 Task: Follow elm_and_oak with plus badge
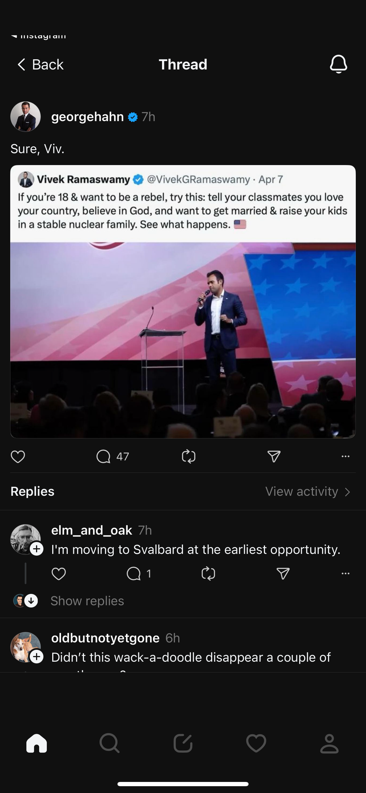point(37,549)
